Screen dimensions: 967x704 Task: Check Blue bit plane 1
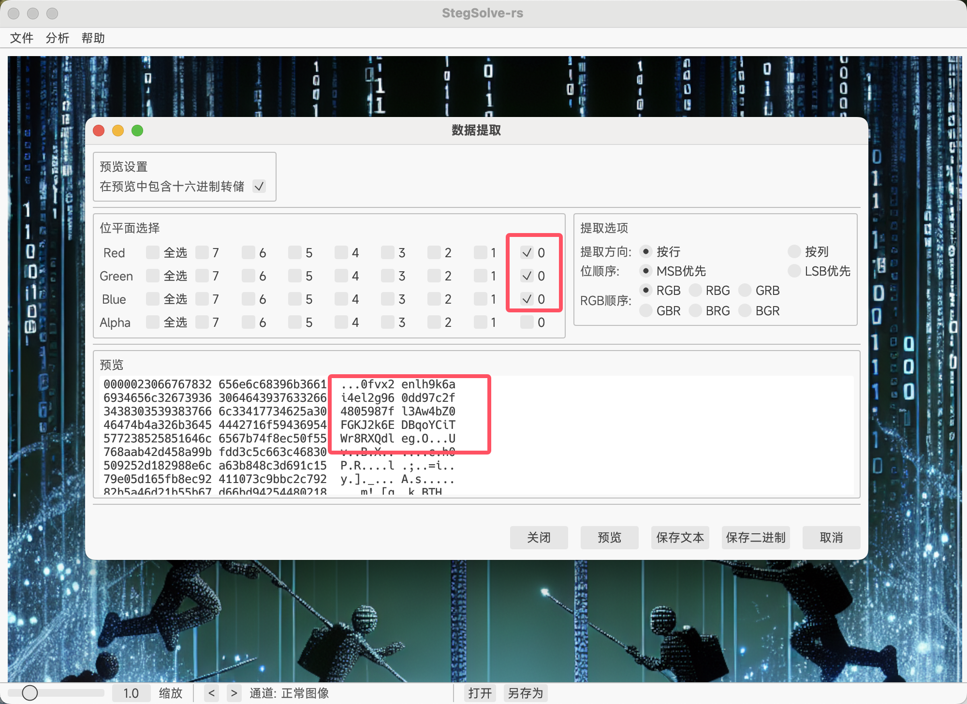coord(481,299)
